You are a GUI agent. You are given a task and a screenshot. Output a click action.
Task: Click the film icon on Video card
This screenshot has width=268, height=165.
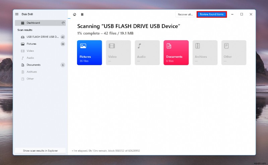pos(112,46)
